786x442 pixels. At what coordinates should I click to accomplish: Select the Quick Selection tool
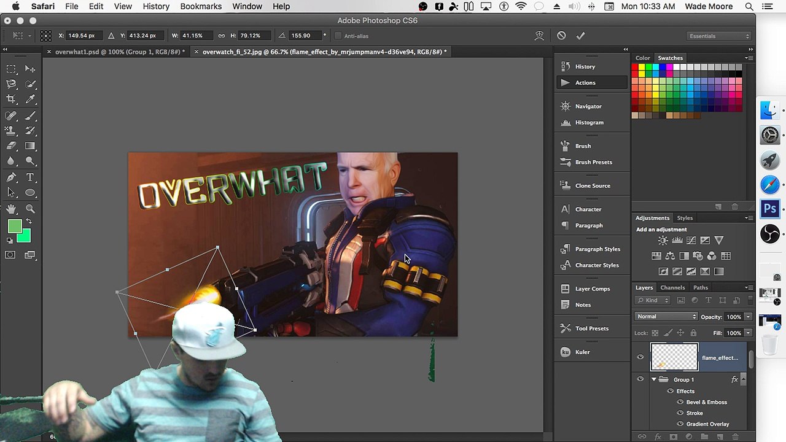30,84
